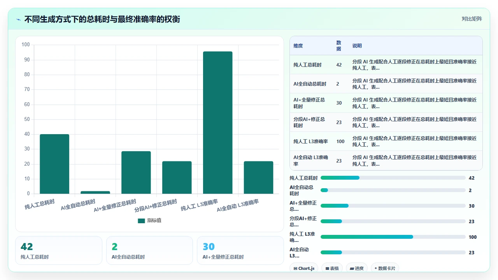Viewport: 498px width, 280px height.
Task: Click the 对比矩阵 label in header
Action: [x=472, y=19]
